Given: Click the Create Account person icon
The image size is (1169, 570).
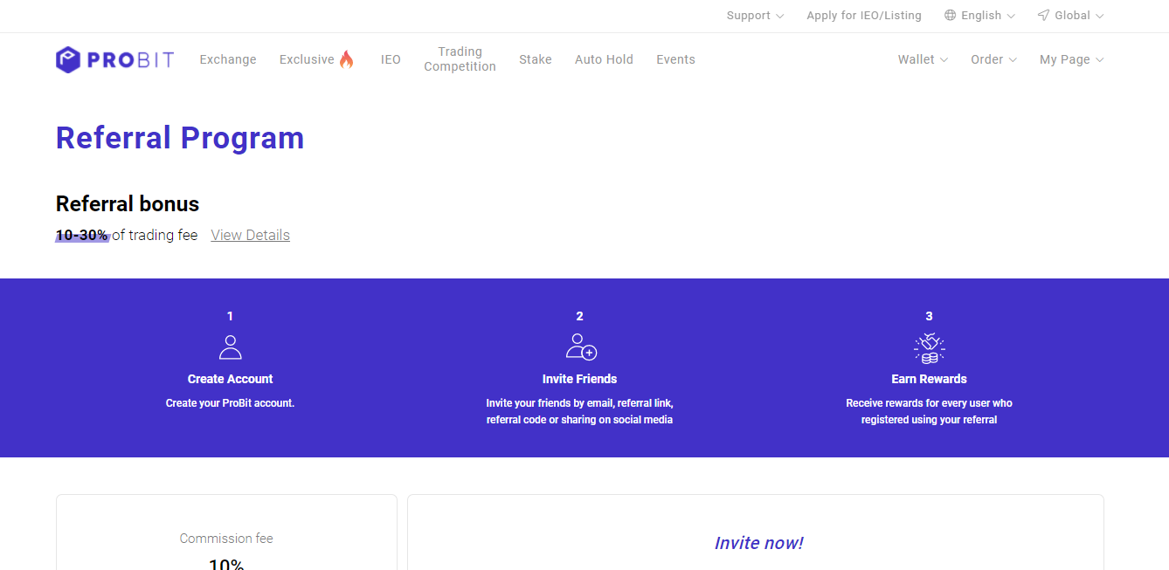Looking at the screenshot, I should click(x=230, y=347).
